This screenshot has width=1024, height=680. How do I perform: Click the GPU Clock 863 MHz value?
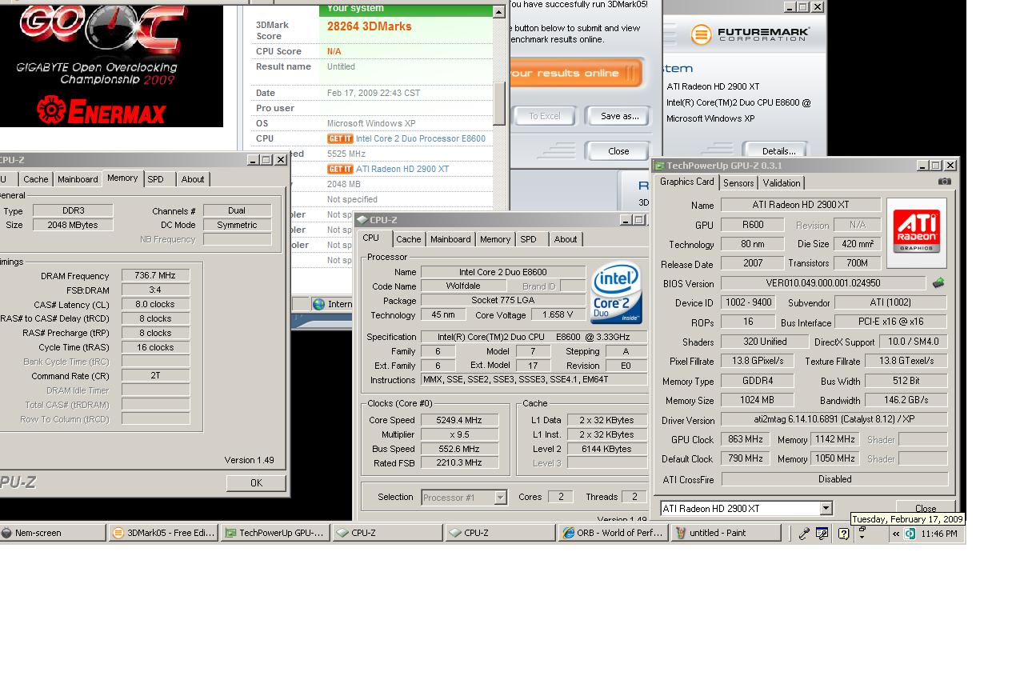click(746, 439)
